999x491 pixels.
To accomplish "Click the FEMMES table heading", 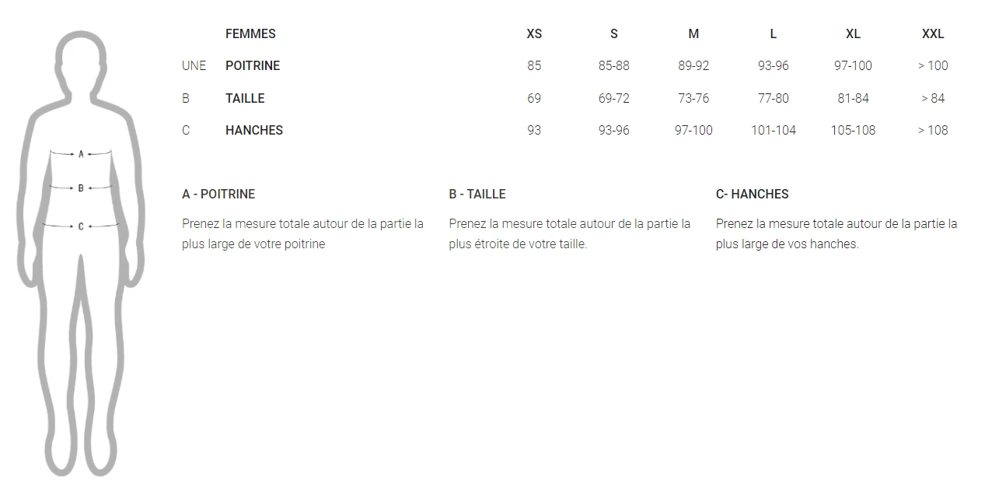I will click(x=250, y=33).
